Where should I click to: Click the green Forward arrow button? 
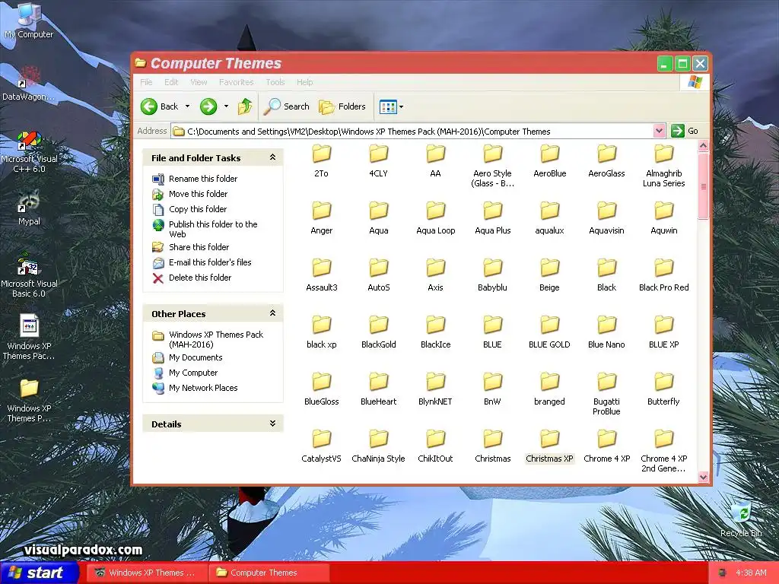coord(208,106)
